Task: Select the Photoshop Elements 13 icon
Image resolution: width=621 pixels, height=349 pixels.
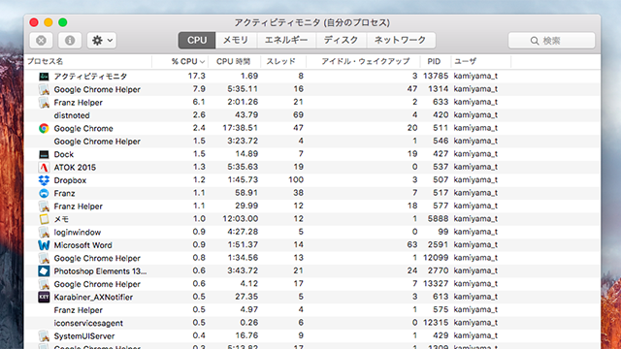Action: click(44, 271)
